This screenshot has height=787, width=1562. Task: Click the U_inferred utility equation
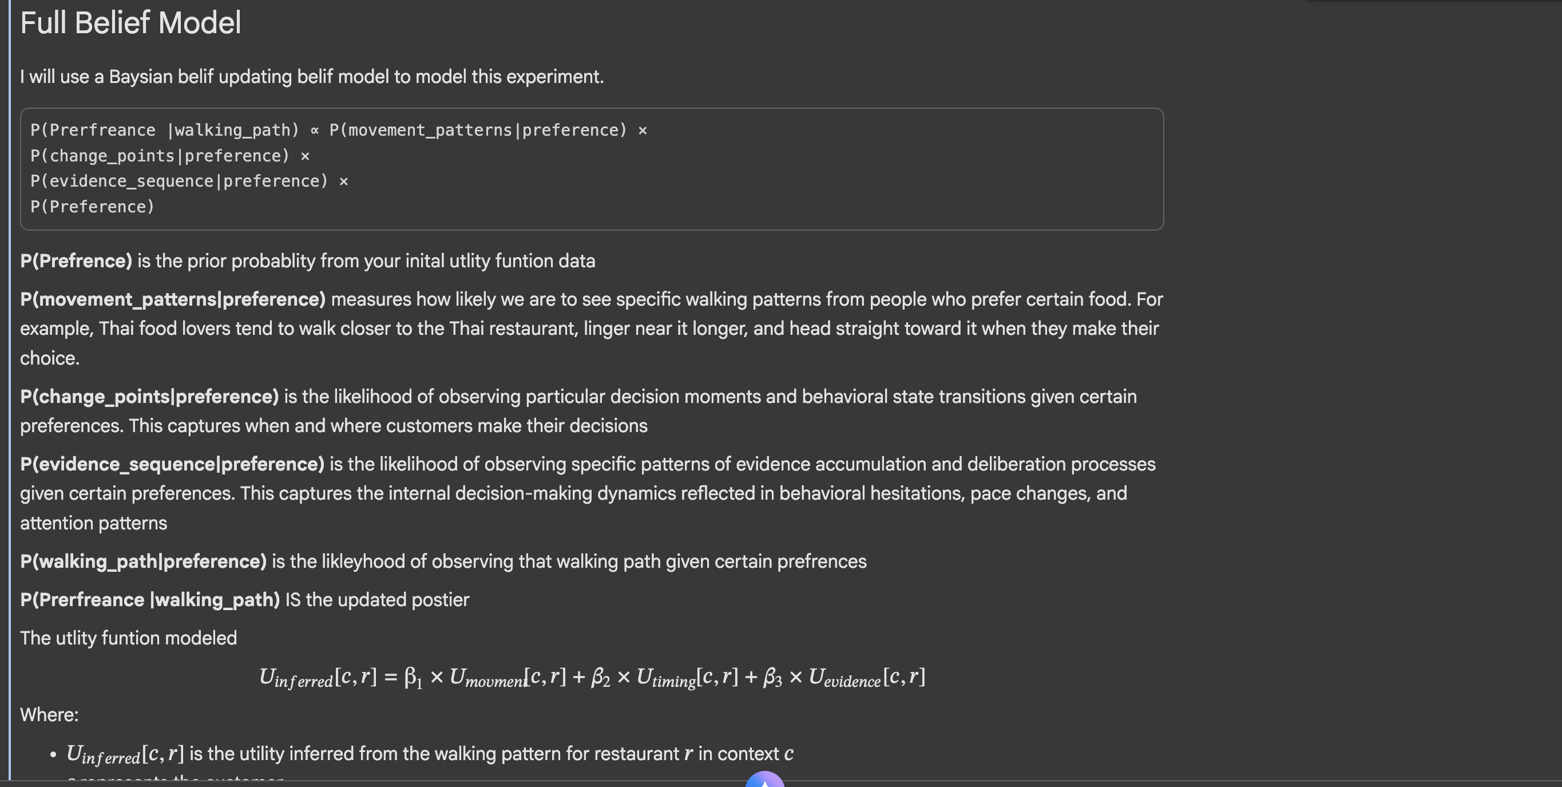[x=592, y=677]
